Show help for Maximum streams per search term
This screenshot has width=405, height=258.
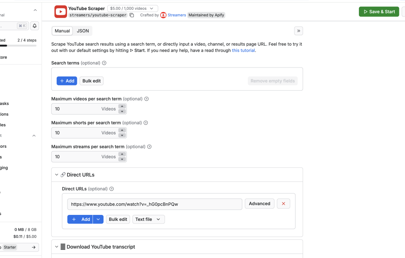(x=149, y=147)
